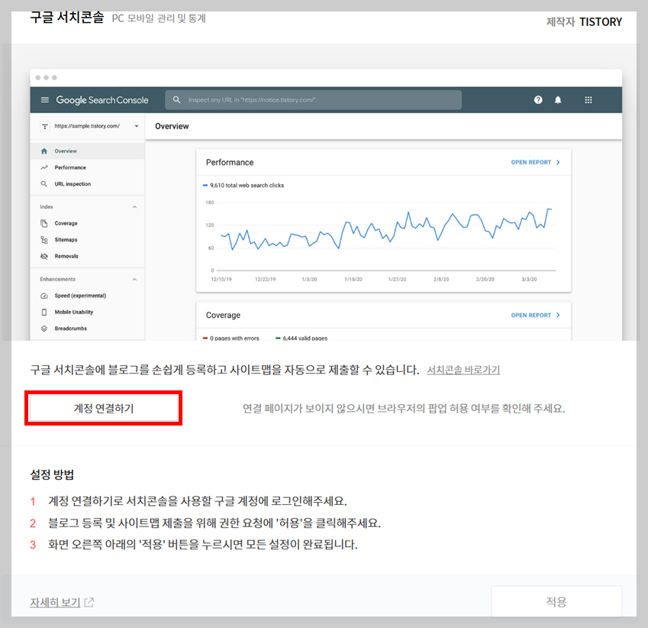
Task: Select Breadcrumbs label in the sidebar
Action: tap(71, 329)
